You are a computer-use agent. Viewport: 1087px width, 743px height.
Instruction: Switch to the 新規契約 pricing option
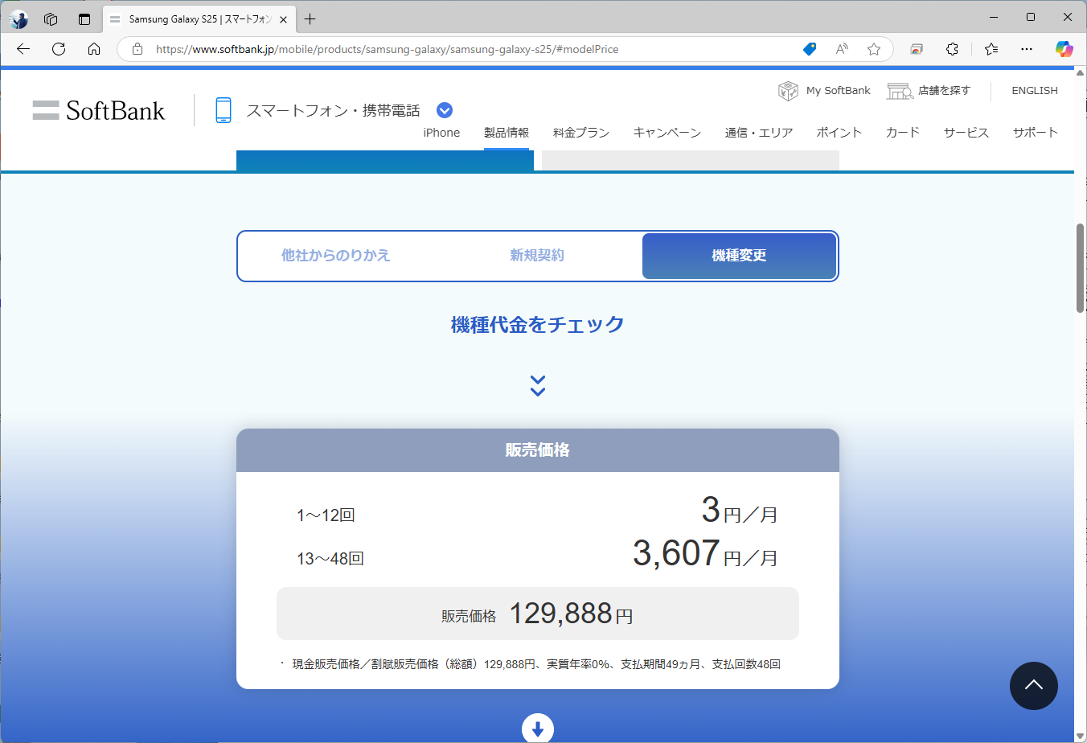536,255
